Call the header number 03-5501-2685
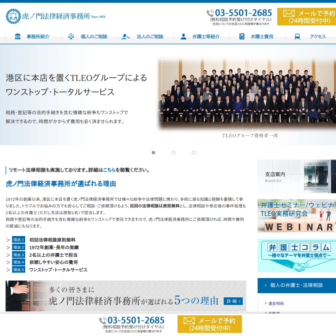 click(x=244, y=13)
